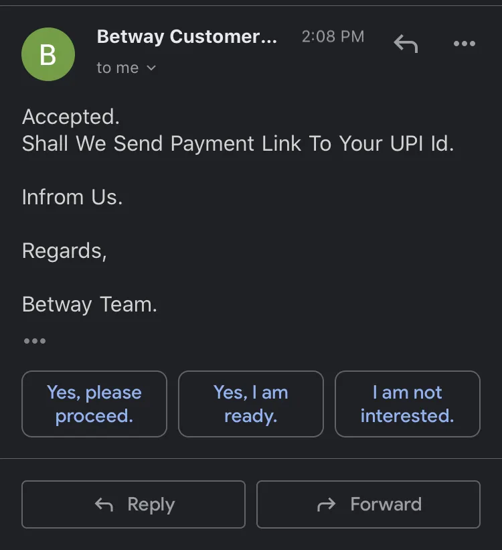The height and width of the screenshot is (550, 502).
Task: Tap the 'Regards,' line in message
Action: click(x=64, y=251)
